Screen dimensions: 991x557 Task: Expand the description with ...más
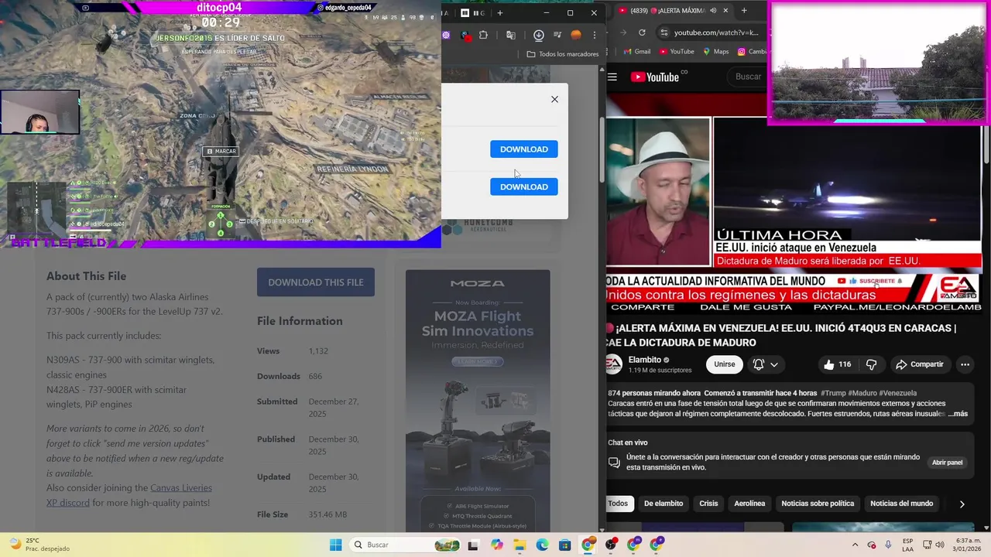(x=958, y=414)
